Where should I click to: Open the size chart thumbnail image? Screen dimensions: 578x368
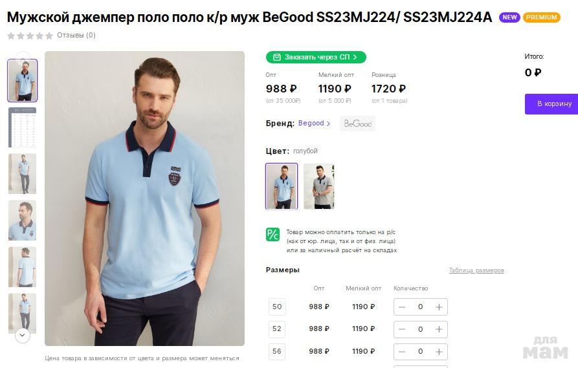pos(22,127)
